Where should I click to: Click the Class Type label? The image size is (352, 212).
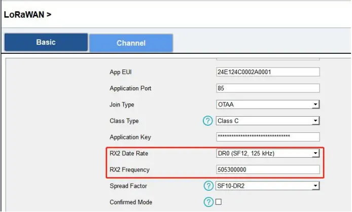tap(124, 121)
